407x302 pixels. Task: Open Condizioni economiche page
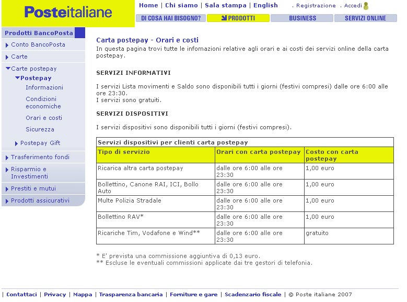(x=43, y=103)
